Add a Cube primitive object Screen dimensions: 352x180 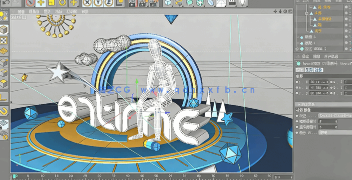(168, 2)
